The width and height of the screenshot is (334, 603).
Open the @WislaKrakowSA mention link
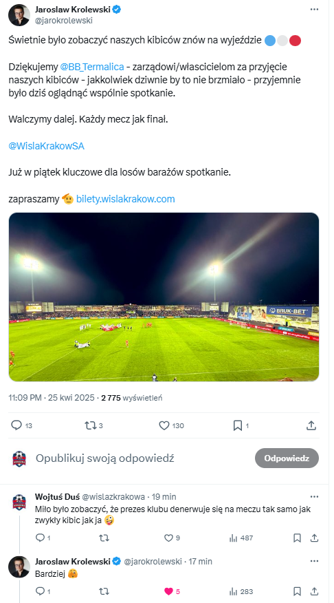tap(47, 146)
